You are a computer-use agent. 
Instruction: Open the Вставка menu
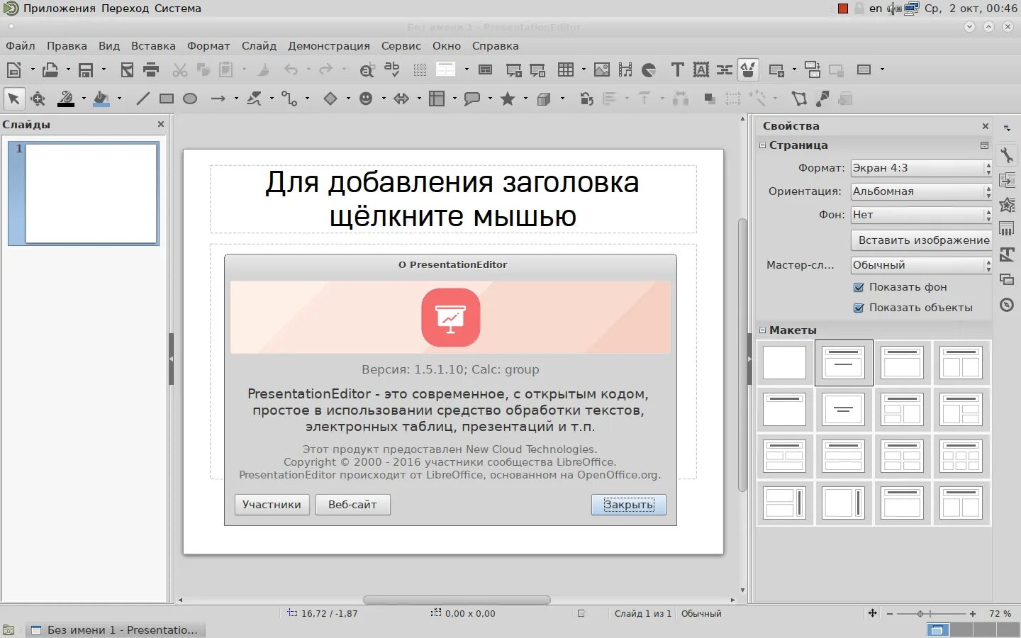pyautogui.click(x=153, y=46)
